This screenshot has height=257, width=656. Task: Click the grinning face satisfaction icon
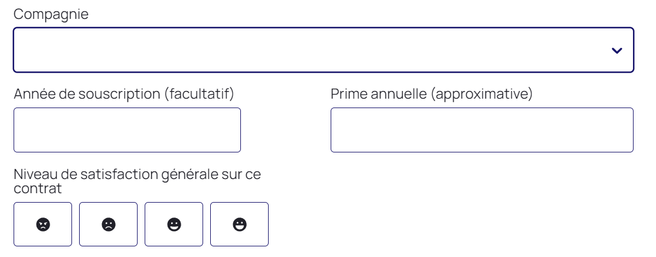tap(239, 224)
